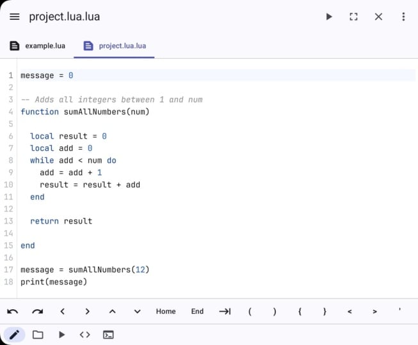Insert a less-than symbol
This screenshot has width=418, height=345.
tap(350, 311)
